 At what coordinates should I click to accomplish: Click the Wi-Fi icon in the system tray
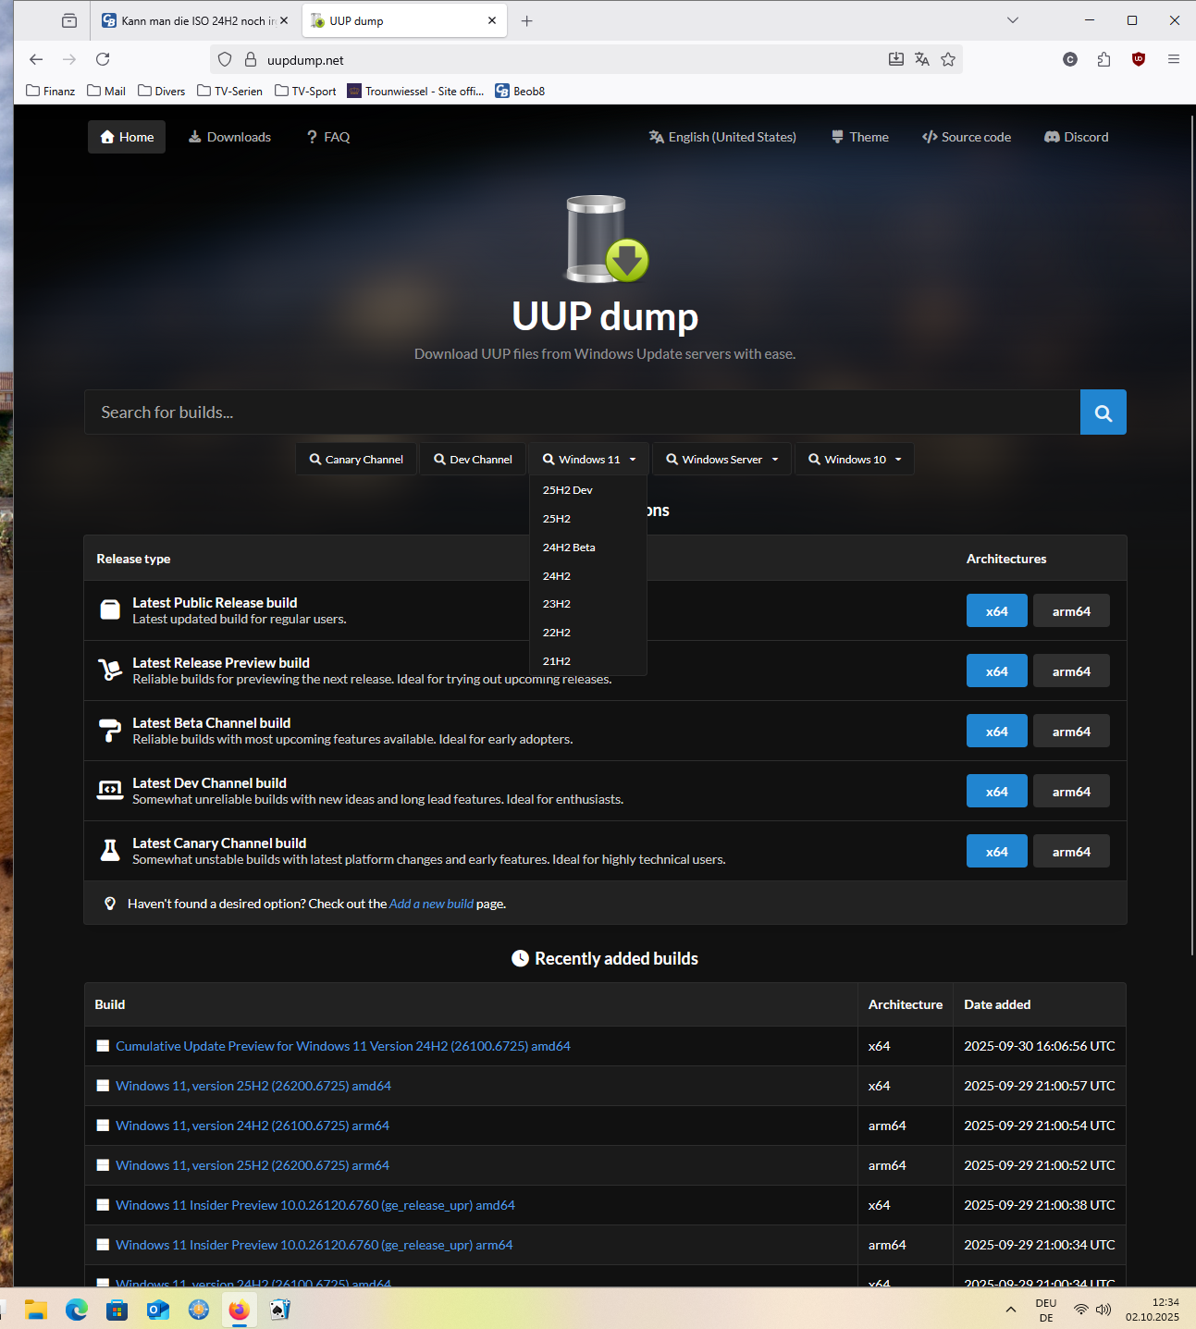pos(1080,1310)
